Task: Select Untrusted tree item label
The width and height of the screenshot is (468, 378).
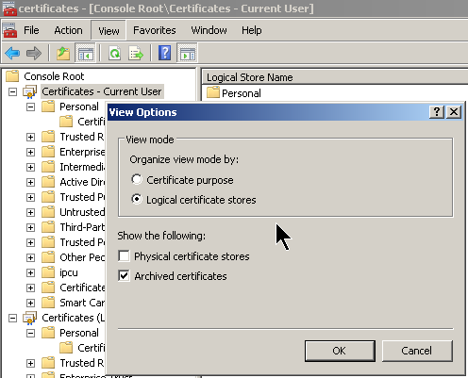Action: pyautogui.click(x=82, y=212)
